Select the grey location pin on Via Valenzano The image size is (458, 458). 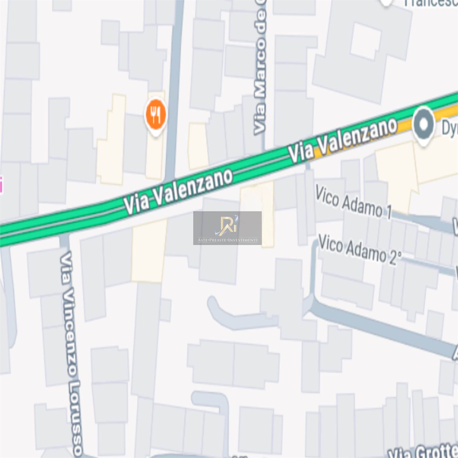(x=424, y=126)
